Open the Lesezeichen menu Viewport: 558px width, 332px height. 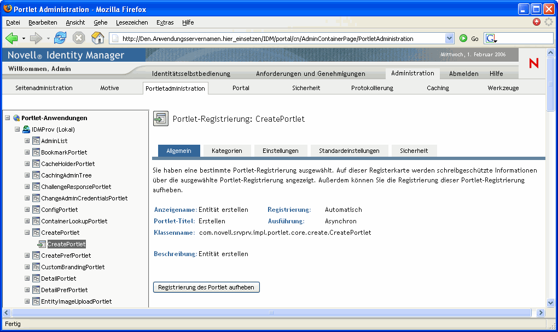132,22
